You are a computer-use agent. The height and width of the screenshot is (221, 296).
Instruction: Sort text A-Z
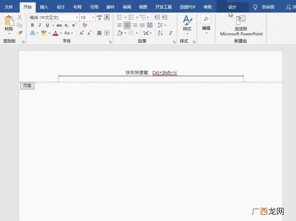[160, 33]
